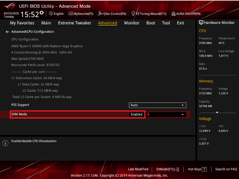This screenshot has width=239, height=179.
Task: Switch to the Boot tab
Action: click(x=150, y=23)
